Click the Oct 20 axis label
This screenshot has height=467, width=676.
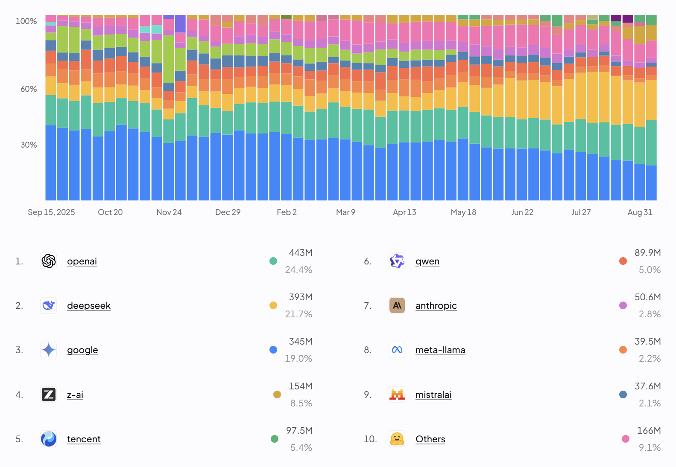[110, 212]
